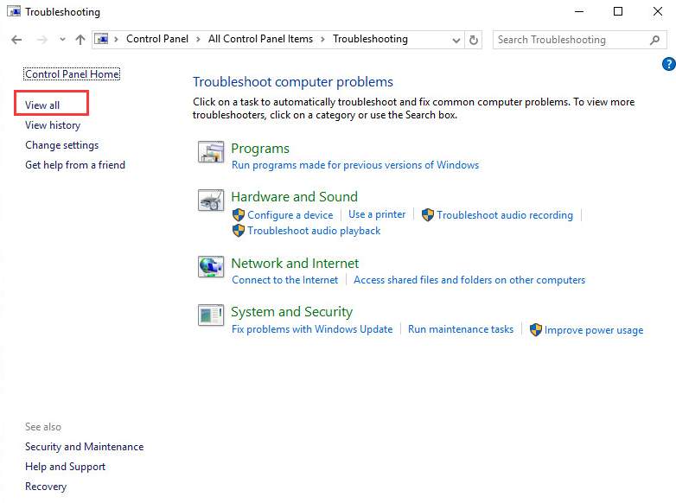
Task: Close the Troubleshooting window
Action: point(658,11)
